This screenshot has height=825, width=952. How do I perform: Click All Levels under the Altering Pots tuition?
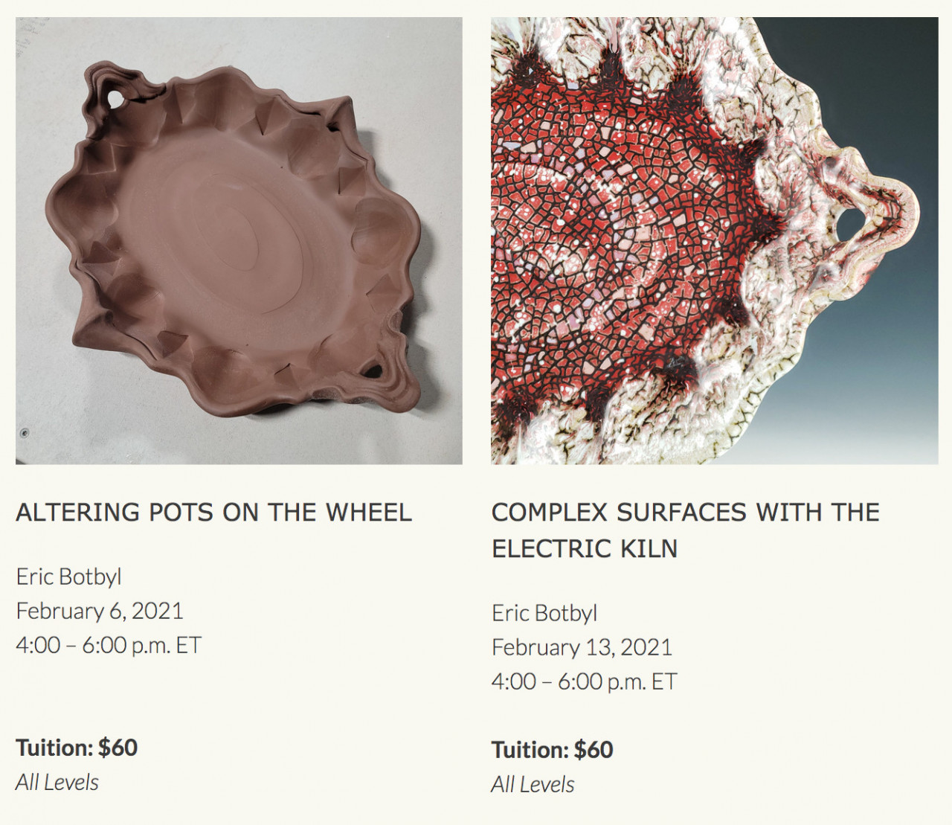(57, 783)
